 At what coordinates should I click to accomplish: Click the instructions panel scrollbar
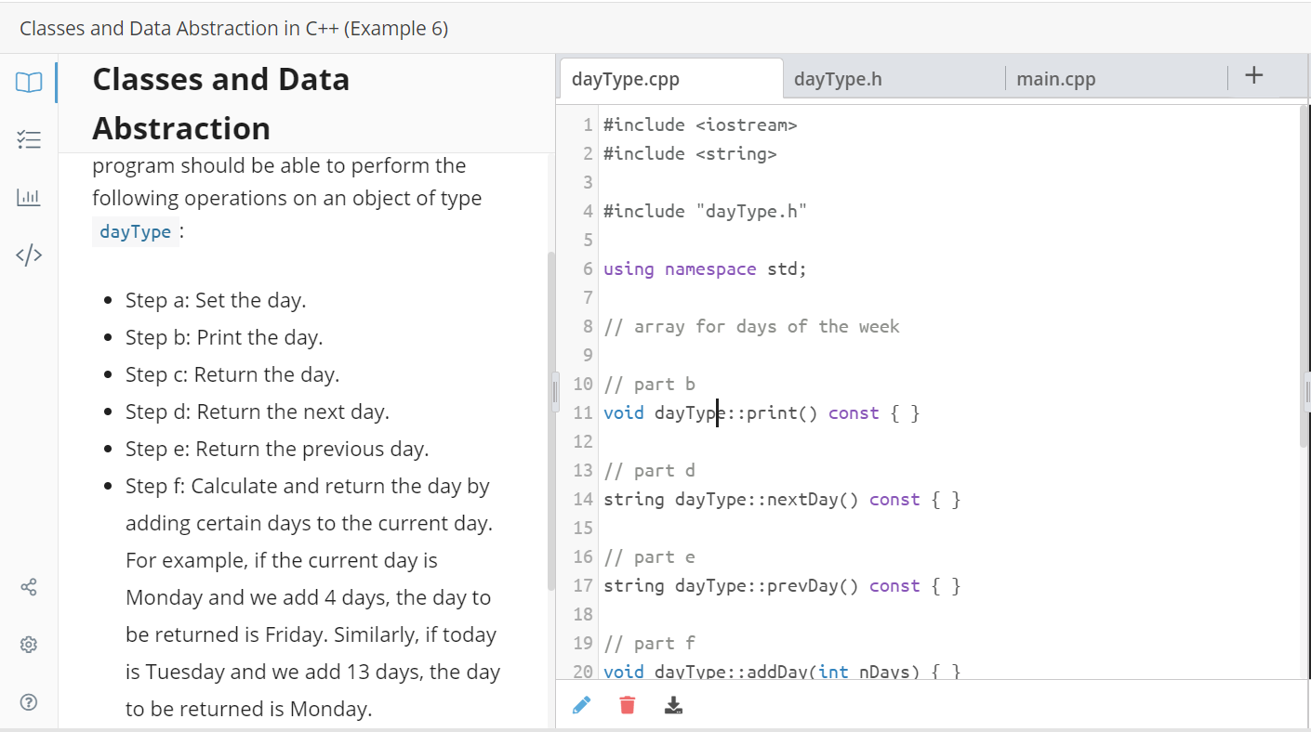[x=550, y=418]
